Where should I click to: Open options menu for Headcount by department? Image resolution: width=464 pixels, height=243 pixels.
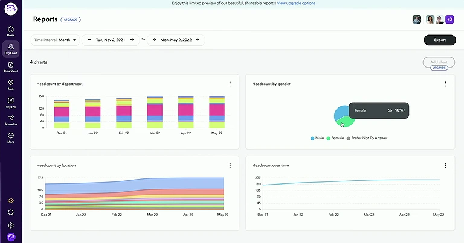coord(230,84)
